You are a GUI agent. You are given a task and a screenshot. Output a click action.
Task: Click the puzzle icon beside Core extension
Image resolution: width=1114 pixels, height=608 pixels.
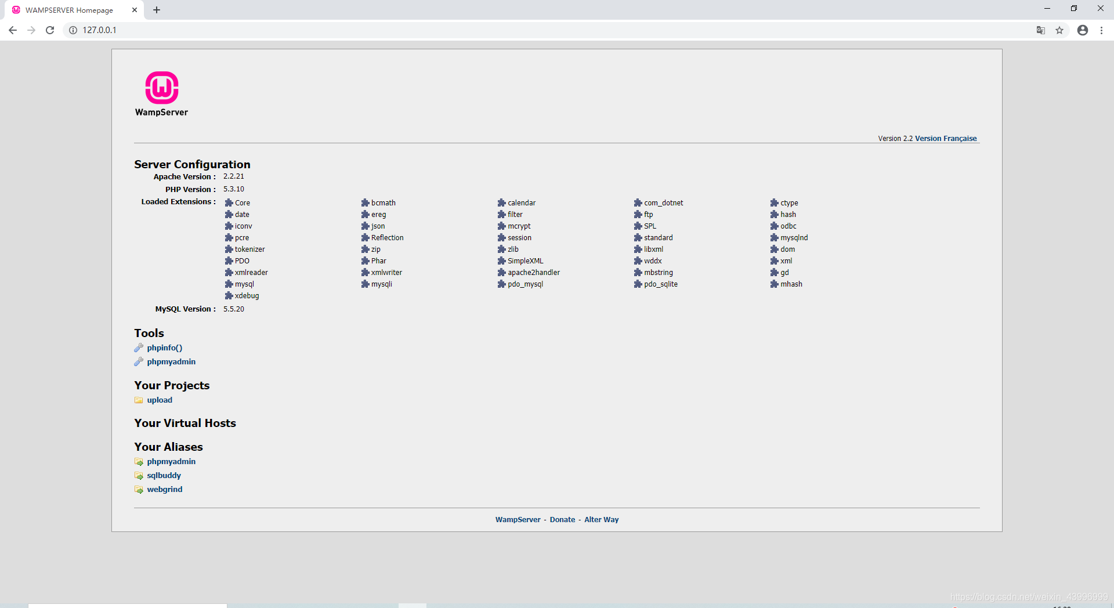point(229,202)
